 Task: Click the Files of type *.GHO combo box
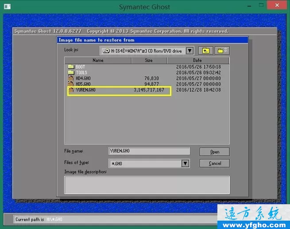(145, 164)
